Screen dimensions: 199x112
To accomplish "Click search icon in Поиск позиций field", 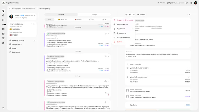I will tap(128, 64).
